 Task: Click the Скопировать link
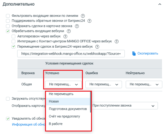tap(148, 53)
